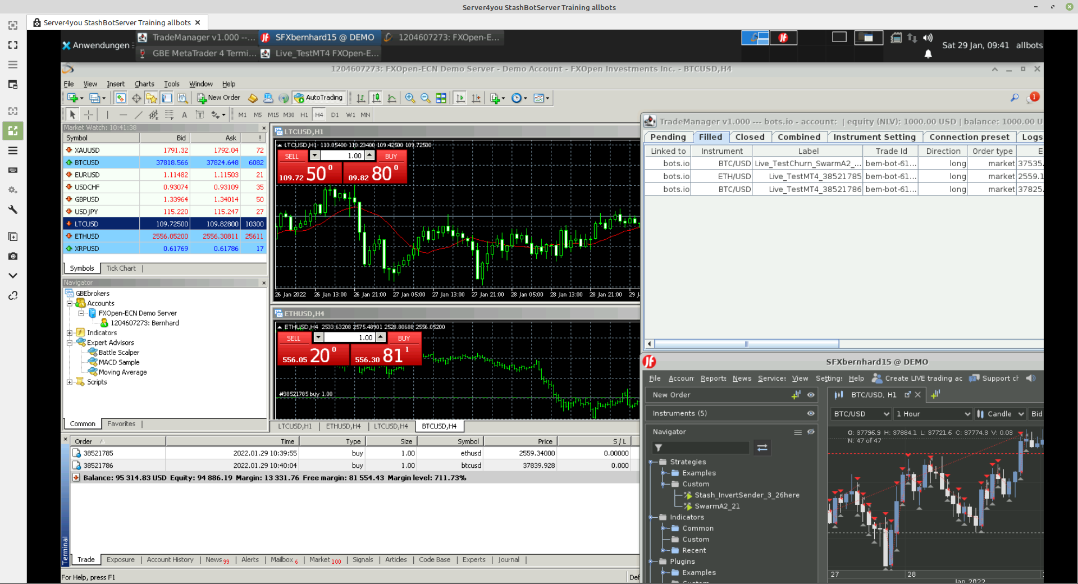This screenshot has width=1078, height=584.
Task: Open the Insert menu in MetaTrader
Action: (116, 84)
